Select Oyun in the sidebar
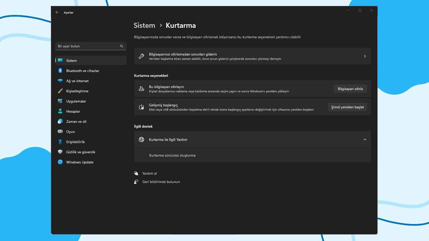The height and width of the screenshot is (241, 429). pyautogui.click(x=70, y=132)
